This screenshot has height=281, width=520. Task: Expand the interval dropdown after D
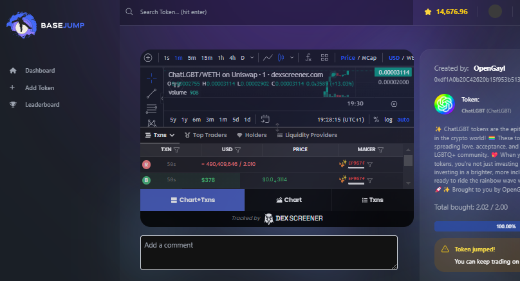[252, 58]
